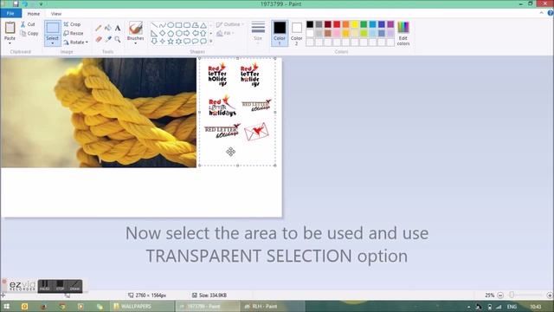Screen dimensions: 554x312
Task: Click the rope photo on canvas
Action: tap(99, 113)
